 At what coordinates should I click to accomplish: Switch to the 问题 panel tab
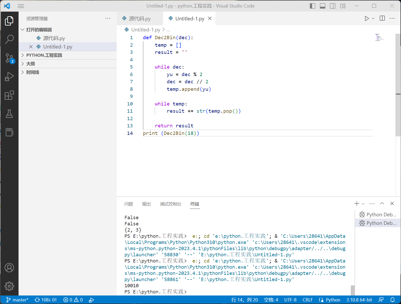[x=129, y=204]
